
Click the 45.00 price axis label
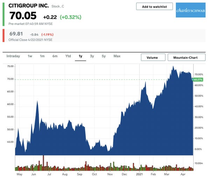click(10, 142)
